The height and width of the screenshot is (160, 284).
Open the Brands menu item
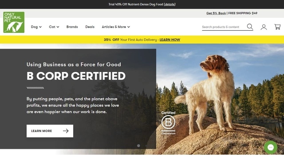72,27
